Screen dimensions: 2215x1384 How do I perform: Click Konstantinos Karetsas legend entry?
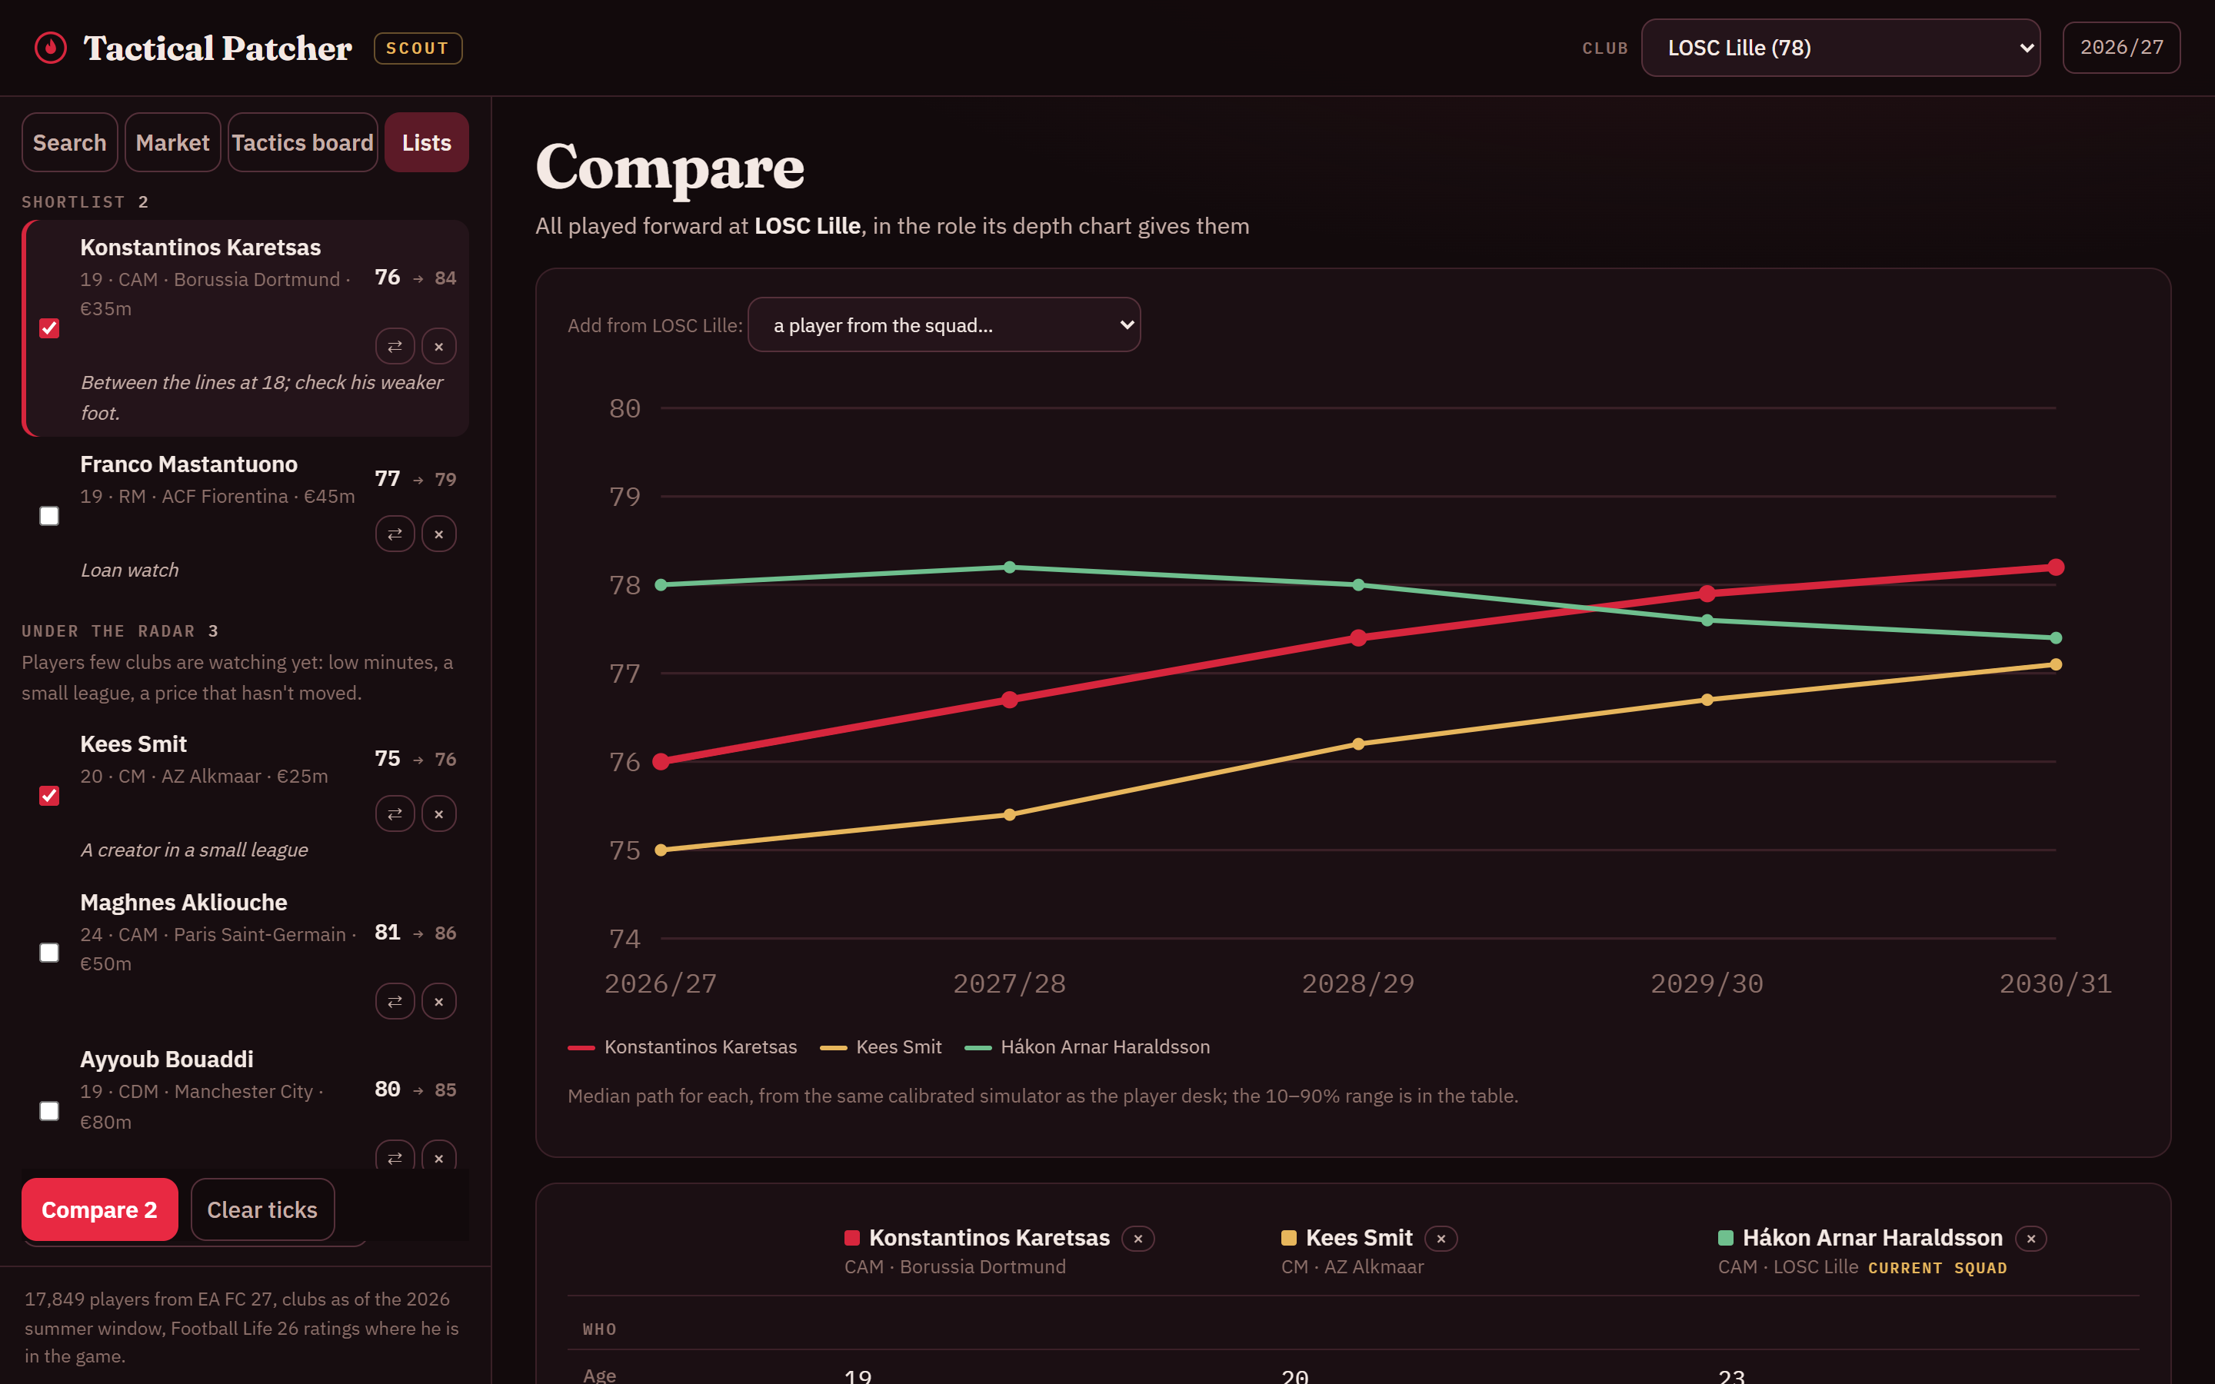click(x=682, y=1047)
